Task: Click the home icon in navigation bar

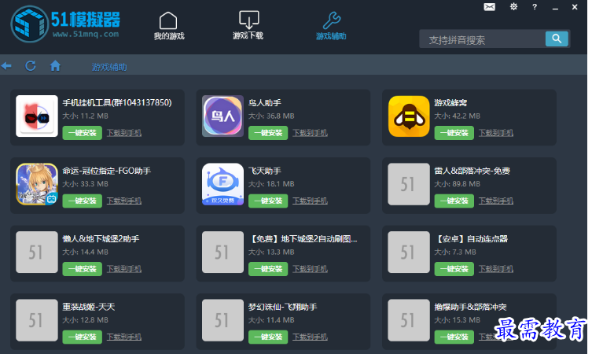Action: coord(55,66)
